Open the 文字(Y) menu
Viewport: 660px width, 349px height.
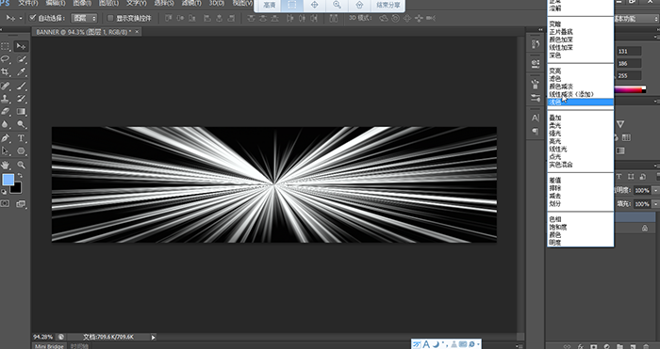tap(137, 4)
